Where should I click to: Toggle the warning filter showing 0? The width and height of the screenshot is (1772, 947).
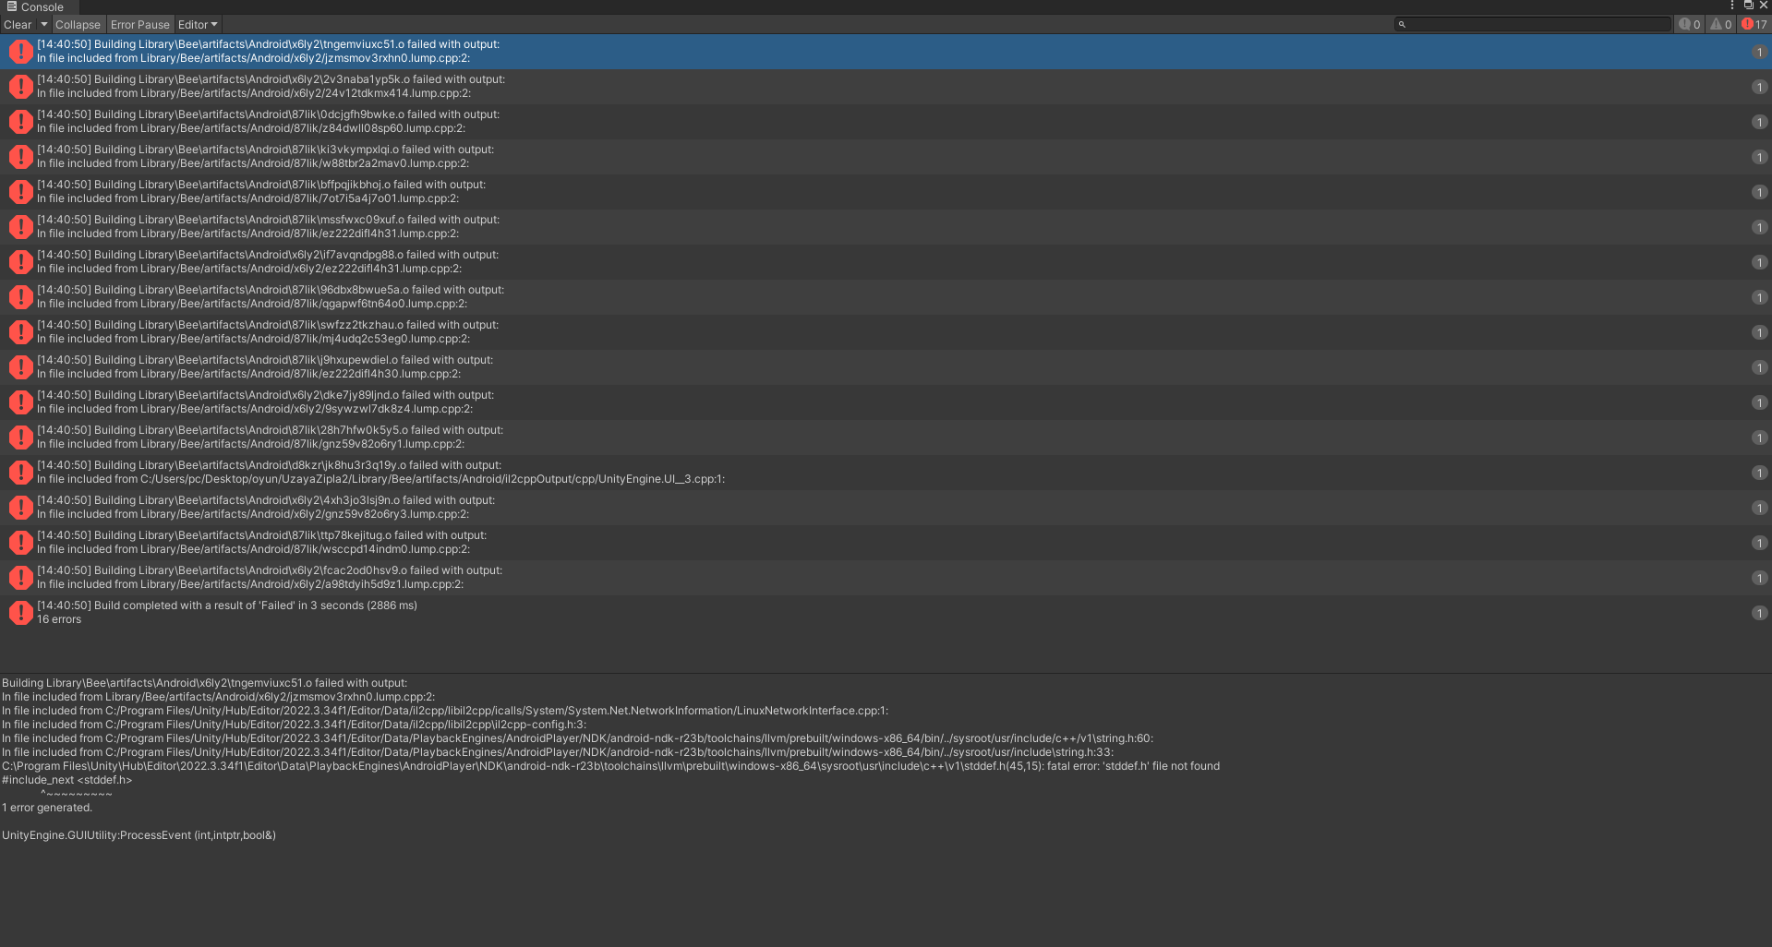(x=1721, y=25)
